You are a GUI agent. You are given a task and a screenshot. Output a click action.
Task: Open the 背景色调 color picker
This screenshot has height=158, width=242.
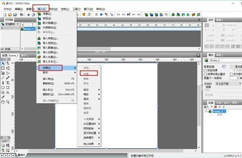[x=224, y=67]
